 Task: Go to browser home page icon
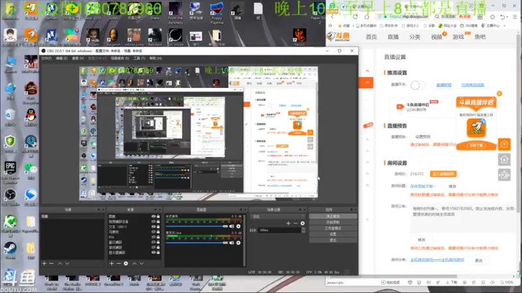(x=367, y=17)
